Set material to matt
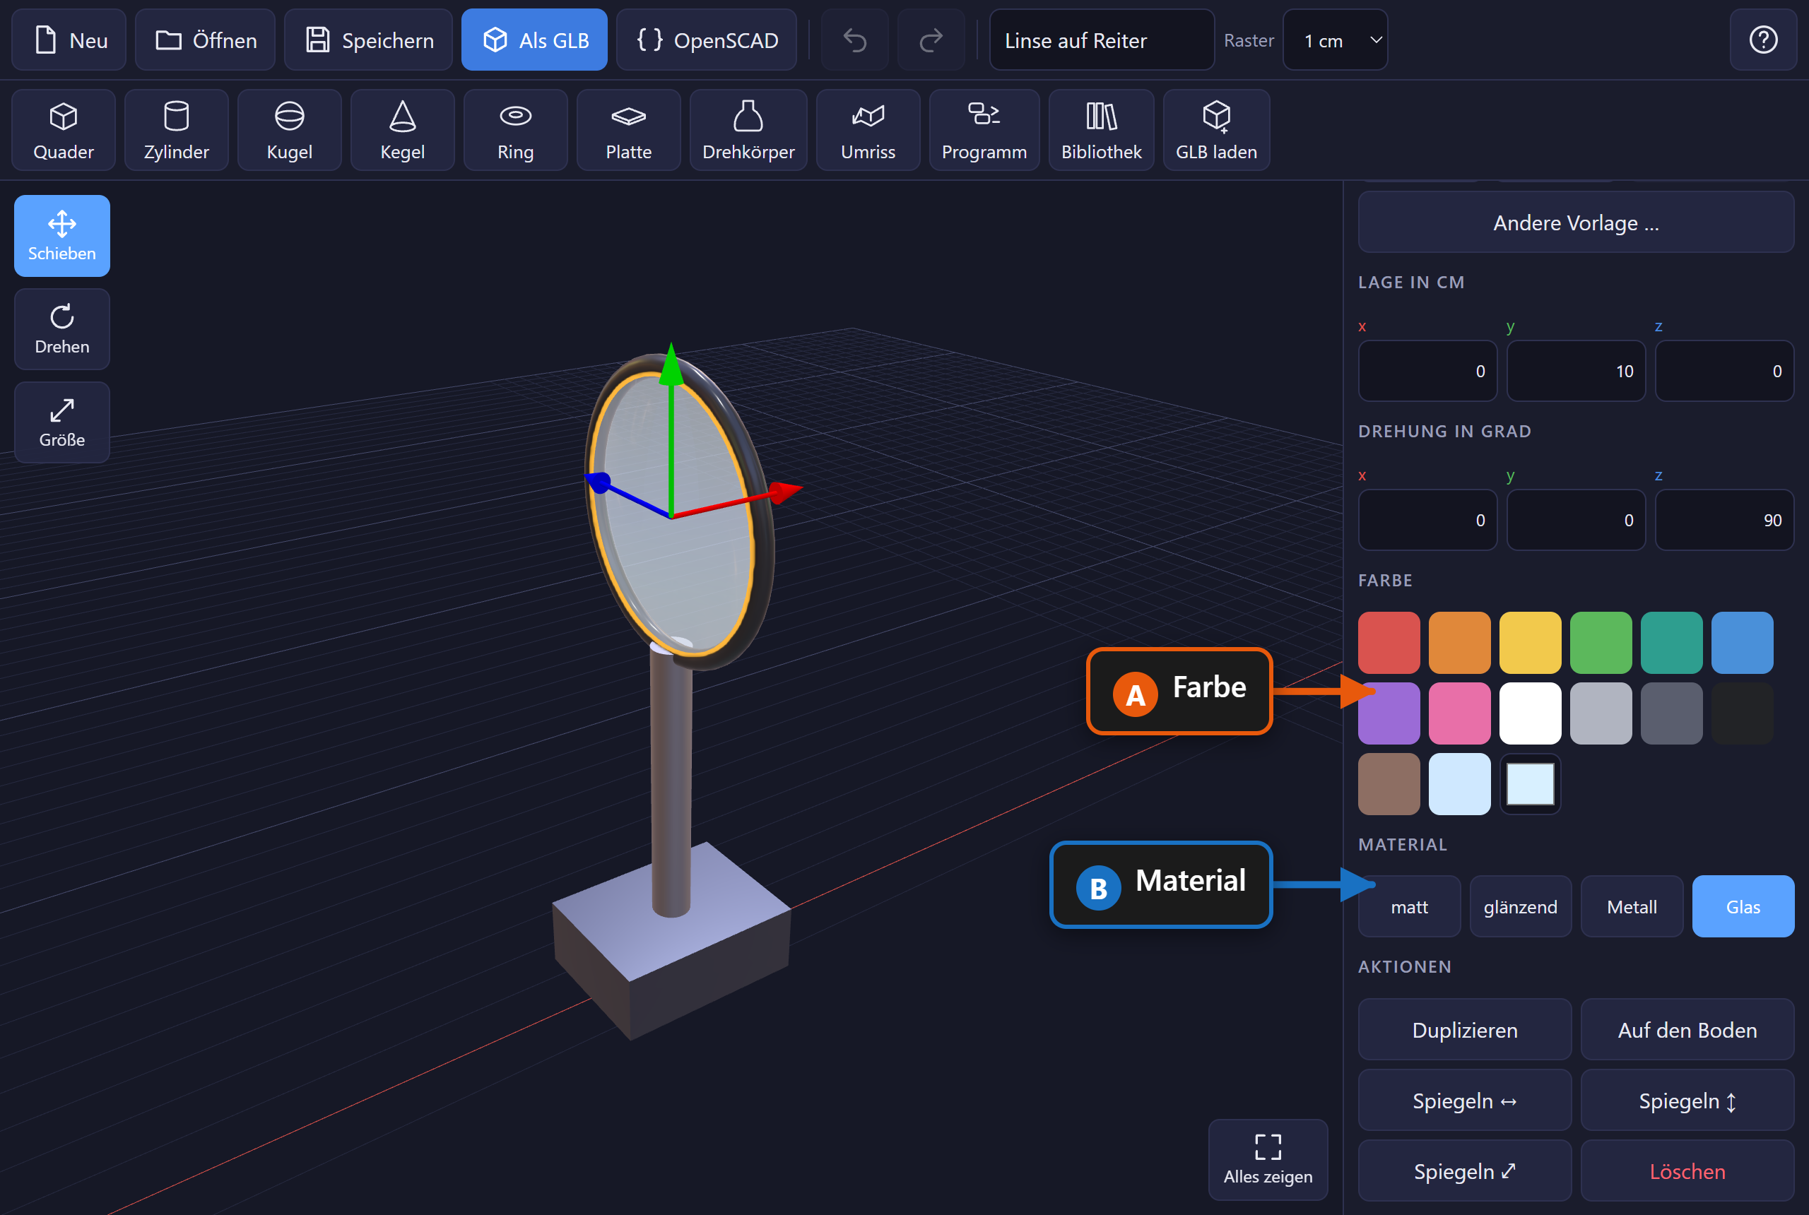Viewport: 1809px width, 1215px height. (1409, 906)
